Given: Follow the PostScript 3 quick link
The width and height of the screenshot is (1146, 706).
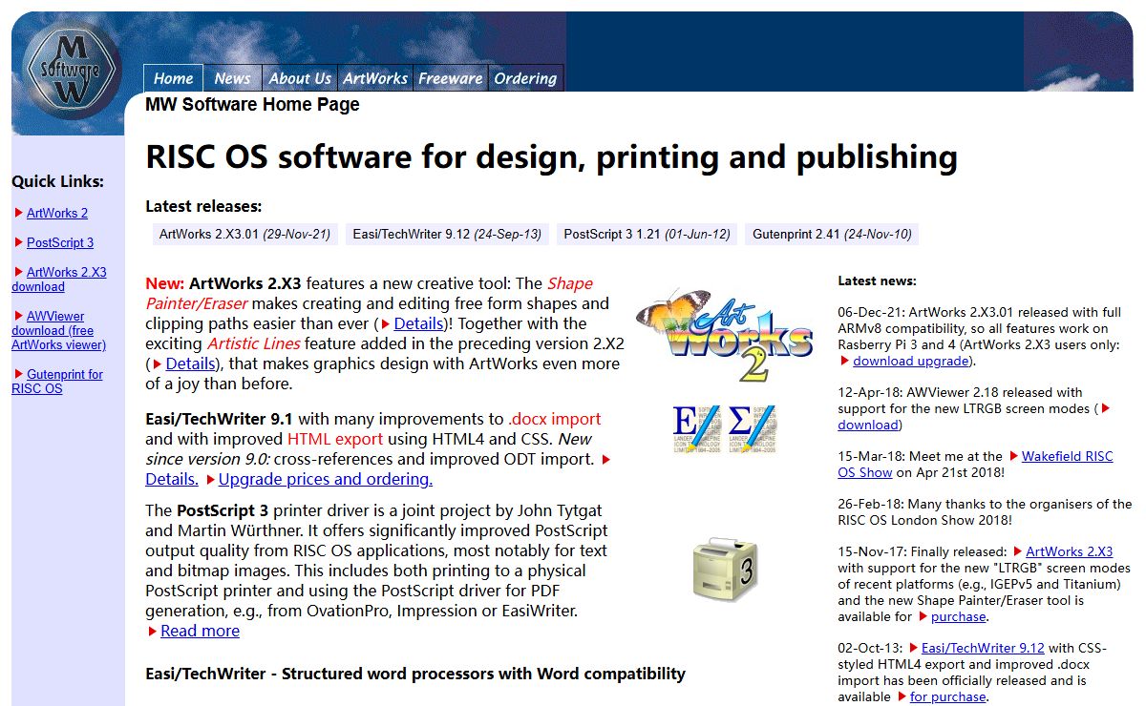Looking at the screenshot, I should pos(60,242).
